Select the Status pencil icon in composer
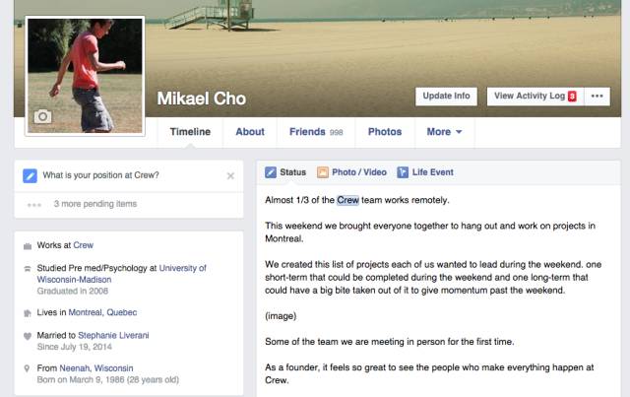This screenshot has height=397, width=630. tap(271, 172)
